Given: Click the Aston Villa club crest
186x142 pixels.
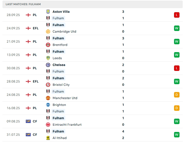Looking at the screenshot, I should [48, 12].
